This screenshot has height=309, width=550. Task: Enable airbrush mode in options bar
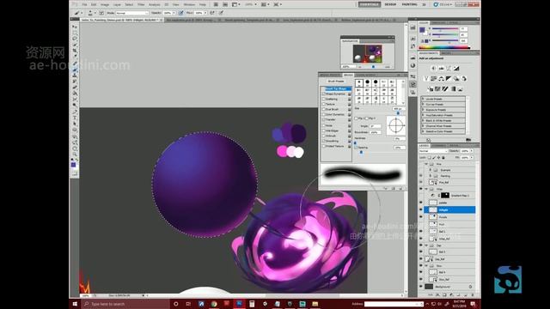tap(212, 13)
